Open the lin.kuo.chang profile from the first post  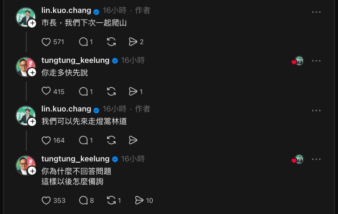pyautogui.click(x=66, y=11)
